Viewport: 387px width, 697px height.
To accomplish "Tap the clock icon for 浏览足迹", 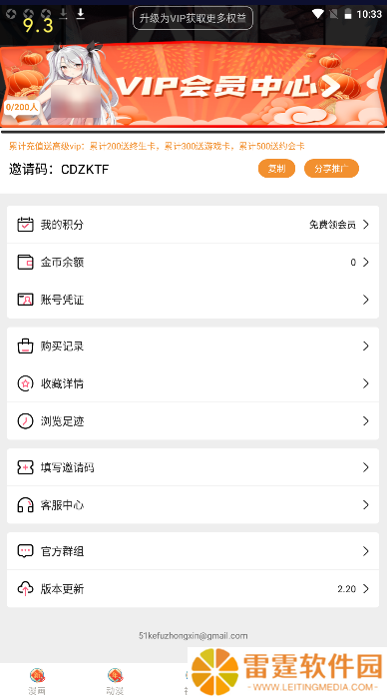I will click(25, 421).
